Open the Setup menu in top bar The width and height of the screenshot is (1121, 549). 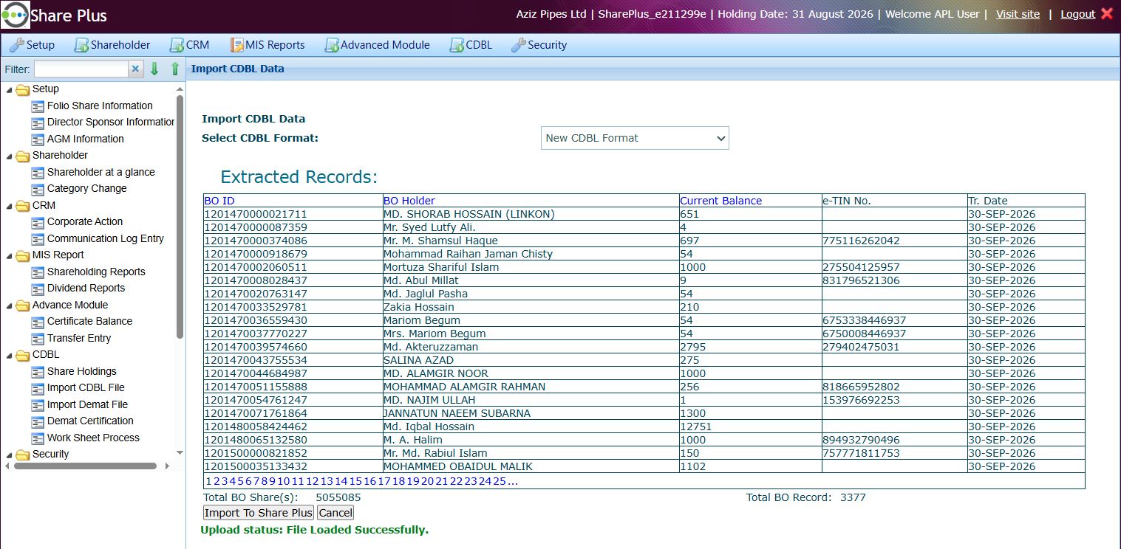pos(32,45)
